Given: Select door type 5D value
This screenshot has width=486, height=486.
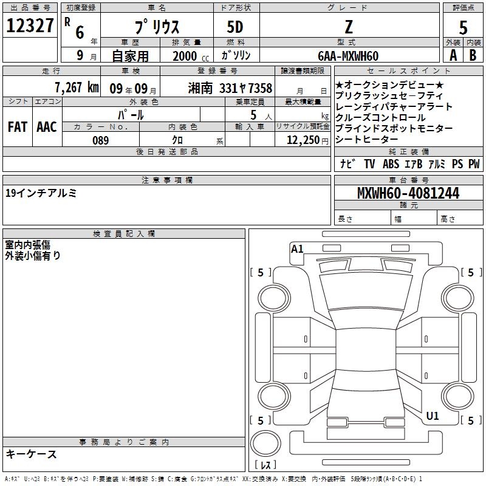Looking at the screenshot, I should [235, 27].
